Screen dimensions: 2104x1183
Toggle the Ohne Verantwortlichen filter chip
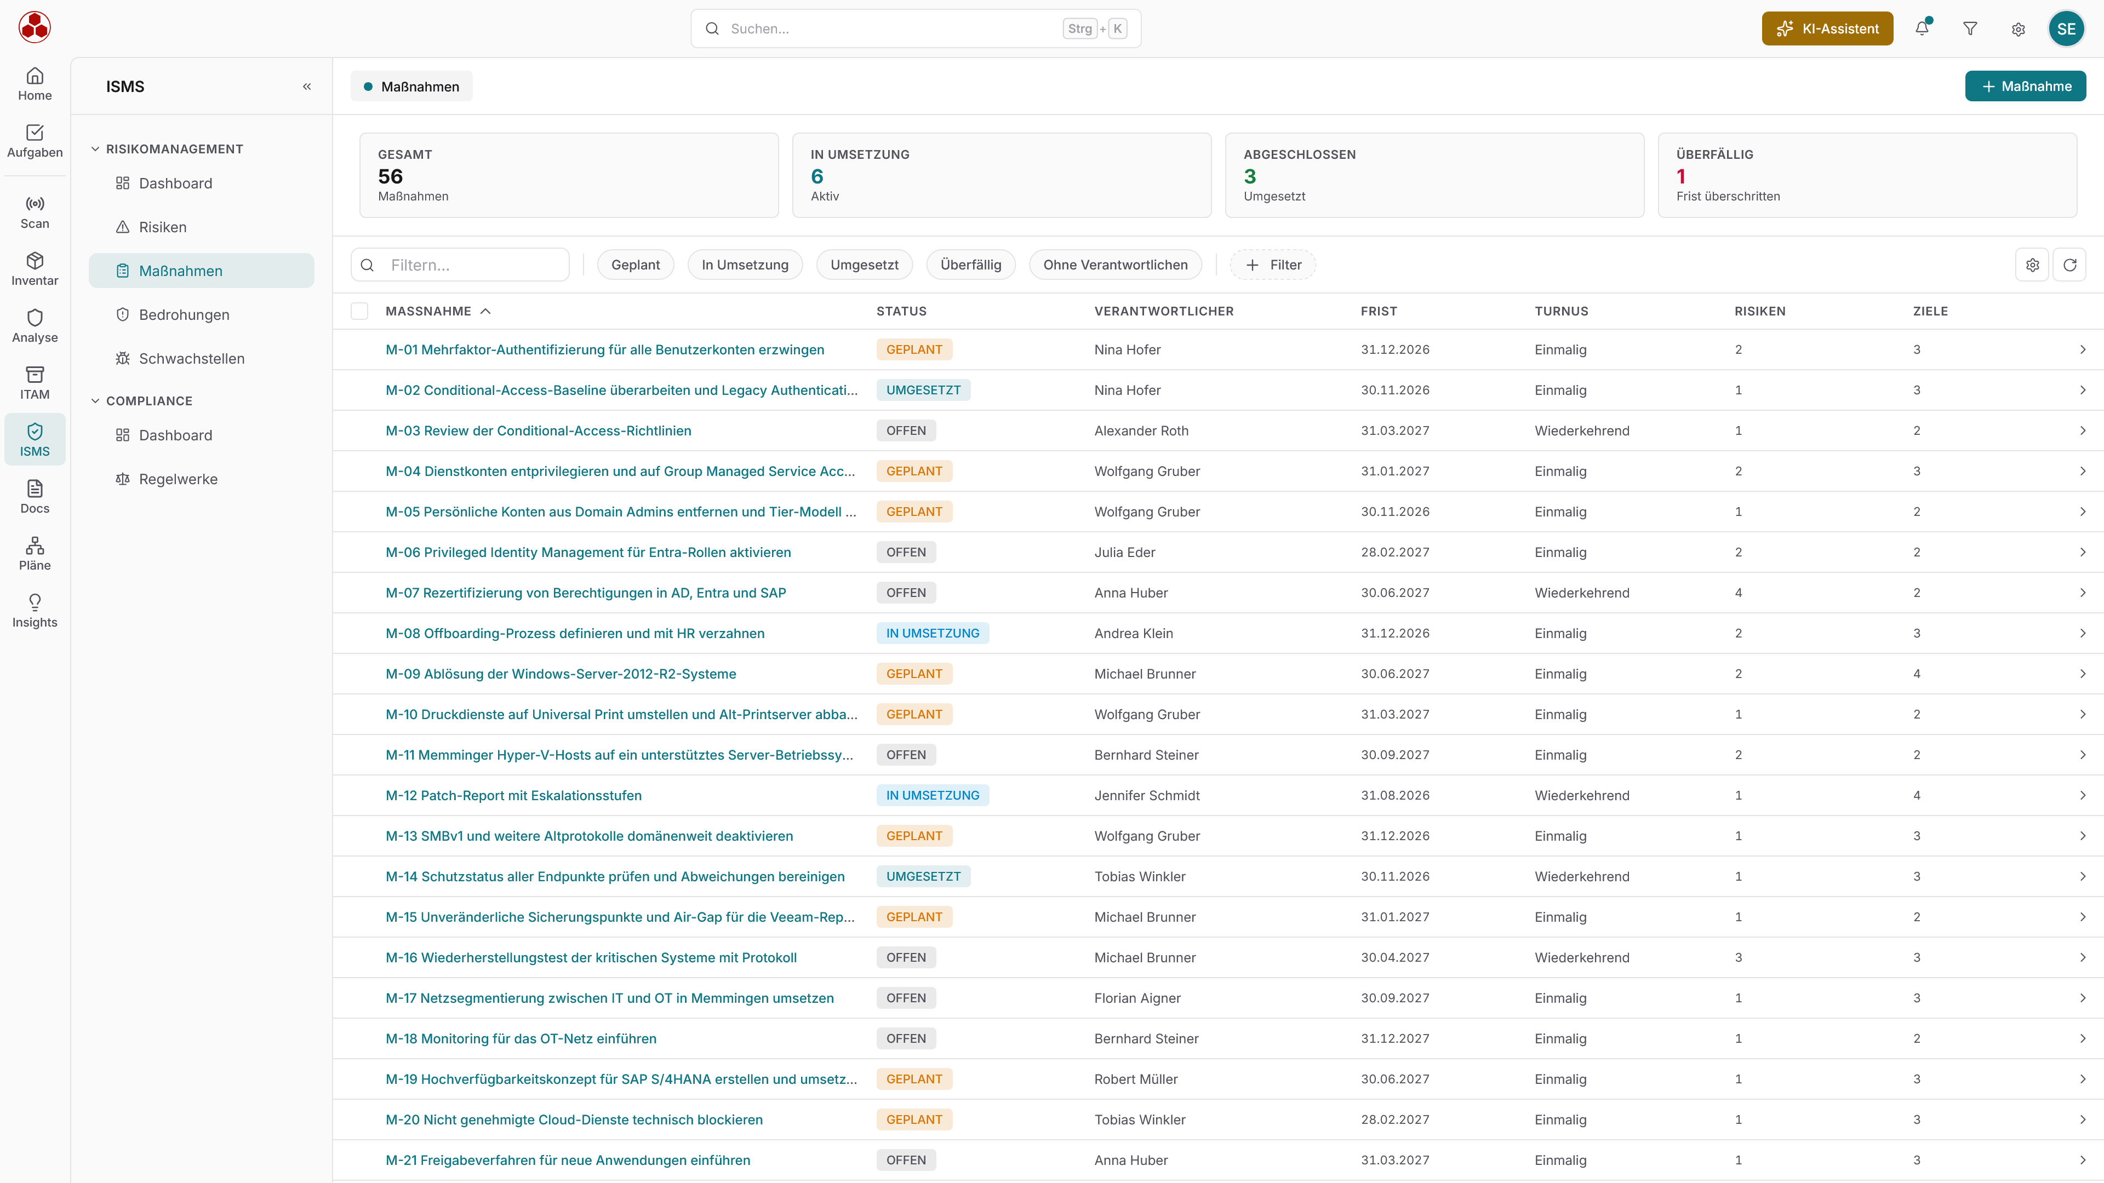click(x=1115, y=265)
